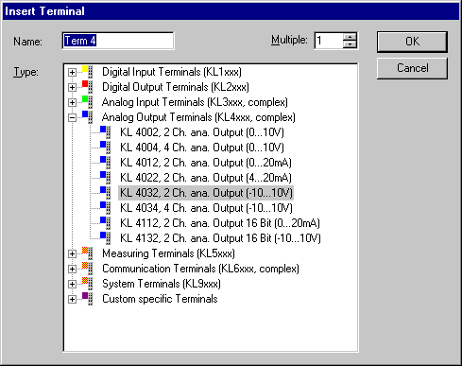Click the Name field containing Term 4
The width and height of the screenshot is (462, 366).
[118, 41]
